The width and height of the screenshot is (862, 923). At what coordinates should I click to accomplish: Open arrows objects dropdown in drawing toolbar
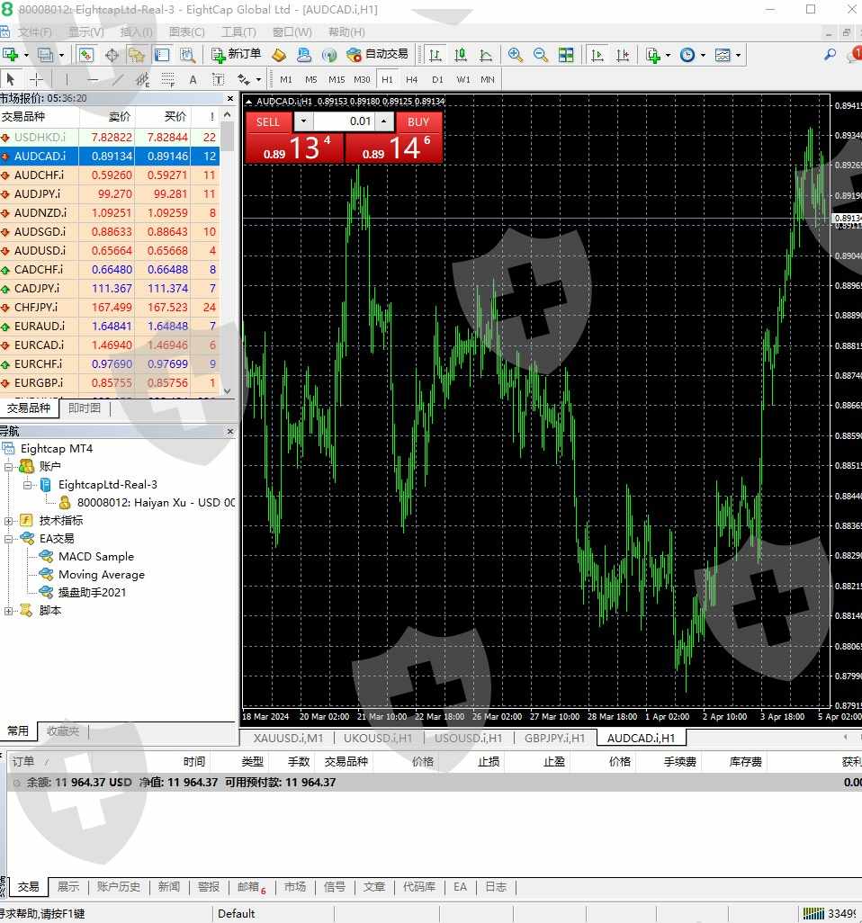(x=258, y=79)
